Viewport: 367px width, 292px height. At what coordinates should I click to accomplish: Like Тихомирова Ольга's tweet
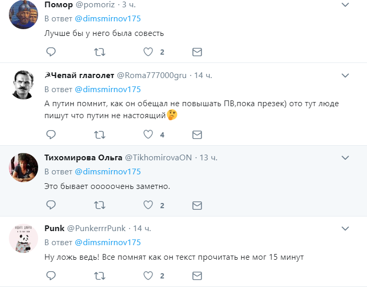tap(148, 205)
